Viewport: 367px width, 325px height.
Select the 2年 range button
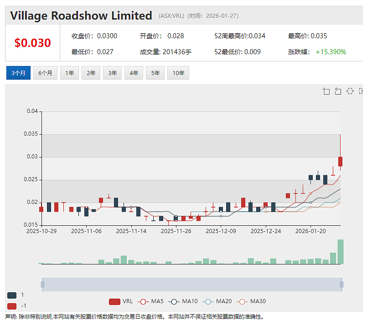(x=91, y=73)
